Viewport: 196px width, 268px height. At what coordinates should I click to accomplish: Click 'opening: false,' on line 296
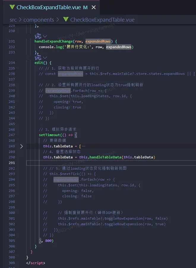78,191
